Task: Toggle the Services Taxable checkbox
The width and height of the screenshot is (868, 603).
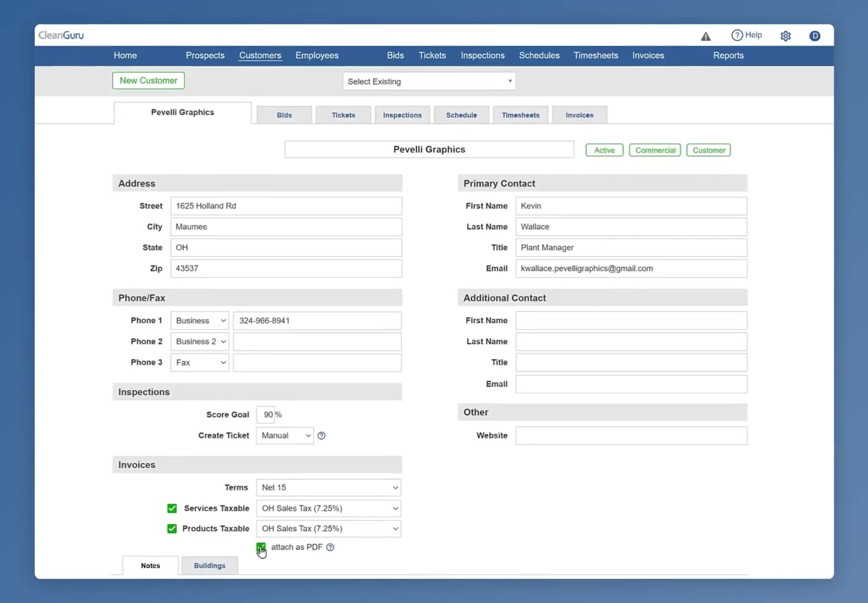Action: 172,508
